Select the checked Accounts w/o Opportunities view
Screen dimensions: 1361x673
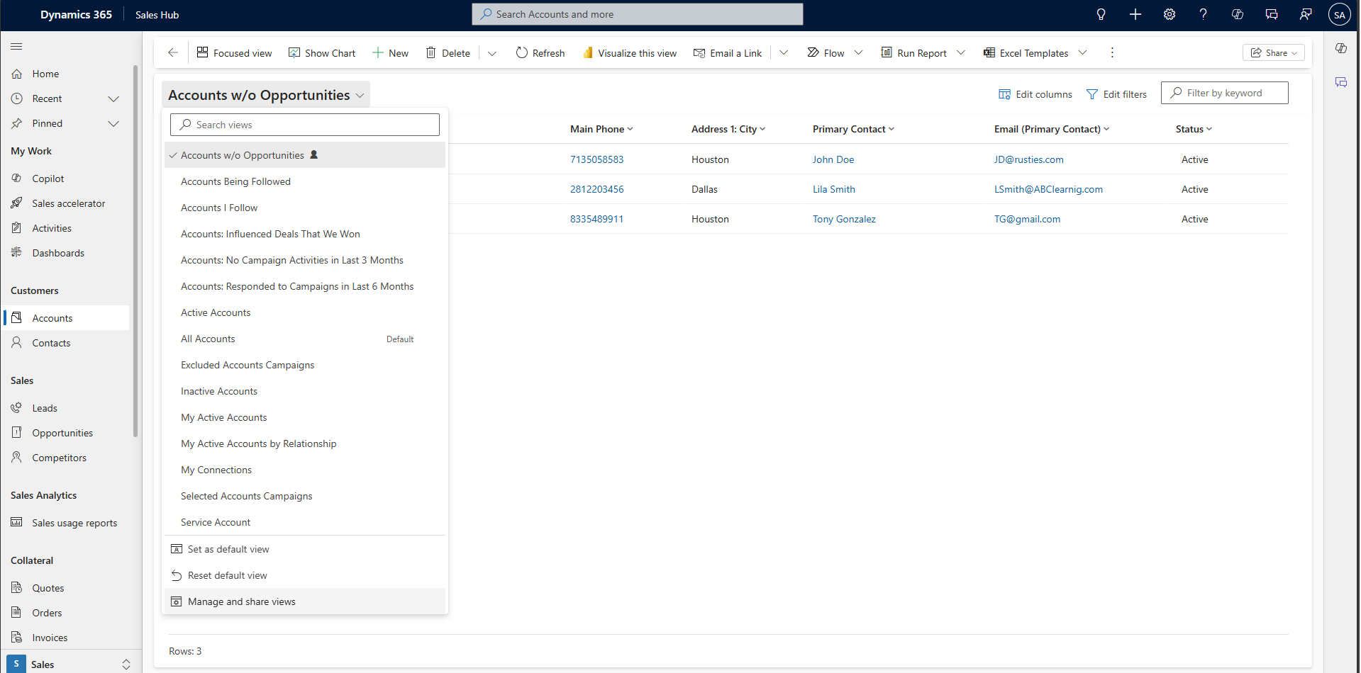[244, 154]
